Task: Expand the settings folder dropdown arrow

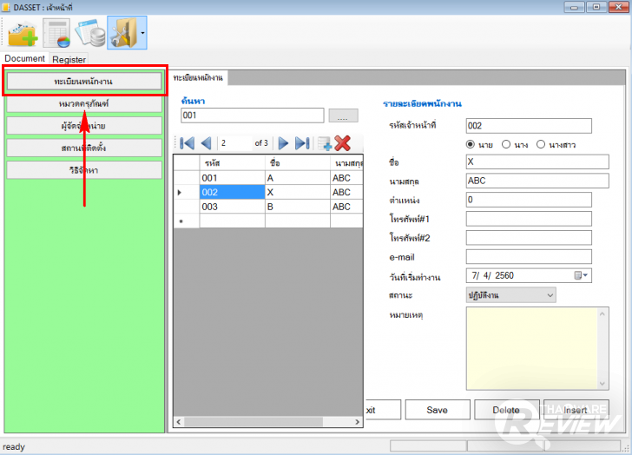Action: click(142, 33)
